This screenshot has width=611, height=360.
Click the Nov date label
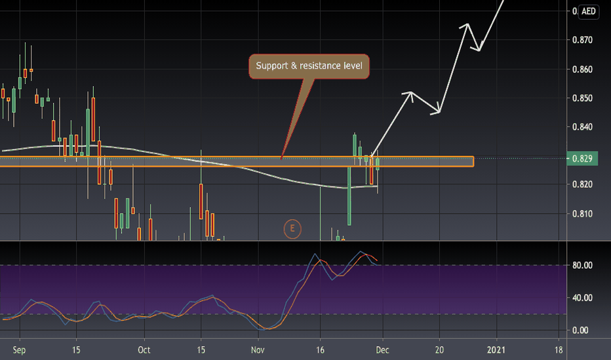click(x=258, y=350)
